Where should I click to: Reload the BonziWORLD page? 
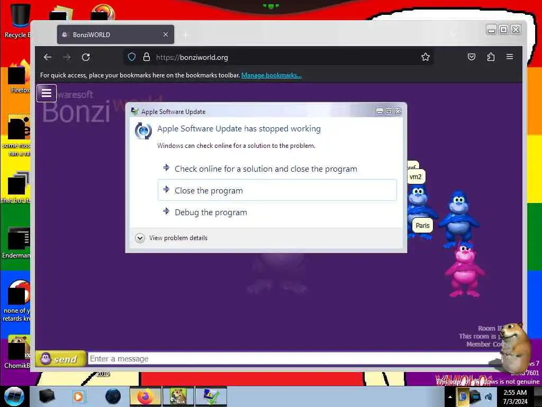(86, 57)
